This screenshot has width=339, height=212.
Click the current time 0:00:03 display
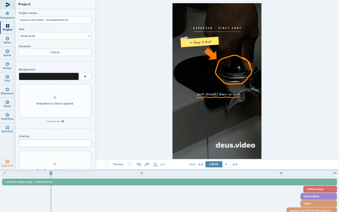[x=214, y=164]
